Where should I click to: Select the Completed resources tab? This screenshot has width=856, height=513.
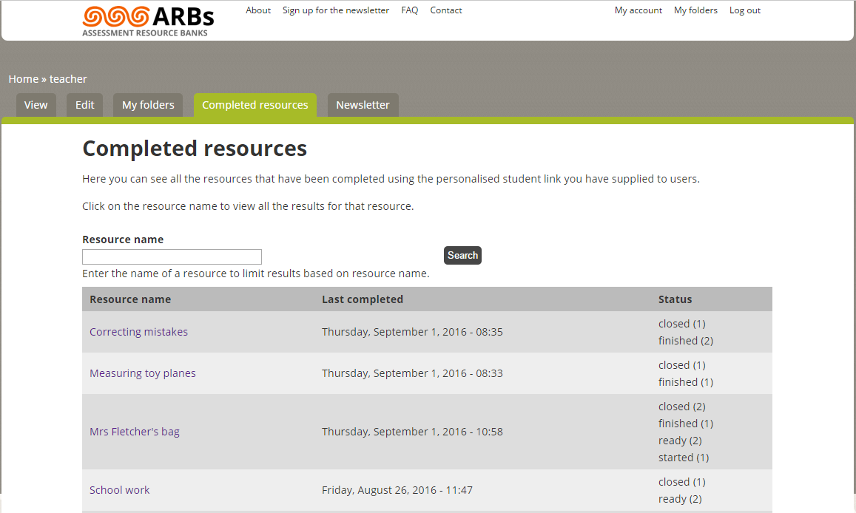click(255, 105)
